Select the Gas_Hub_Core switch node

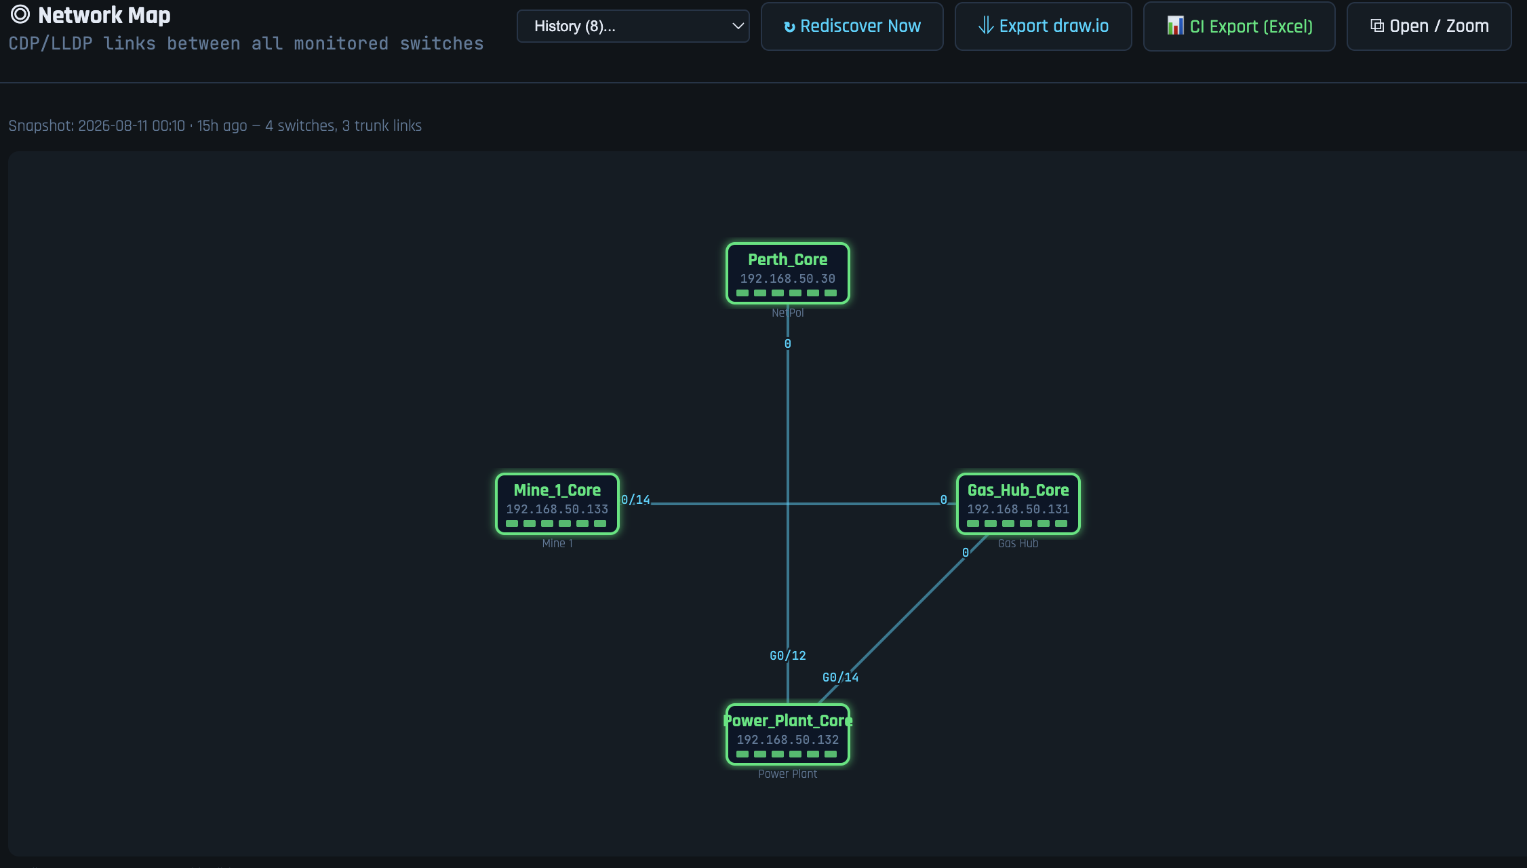point(1018,504)
